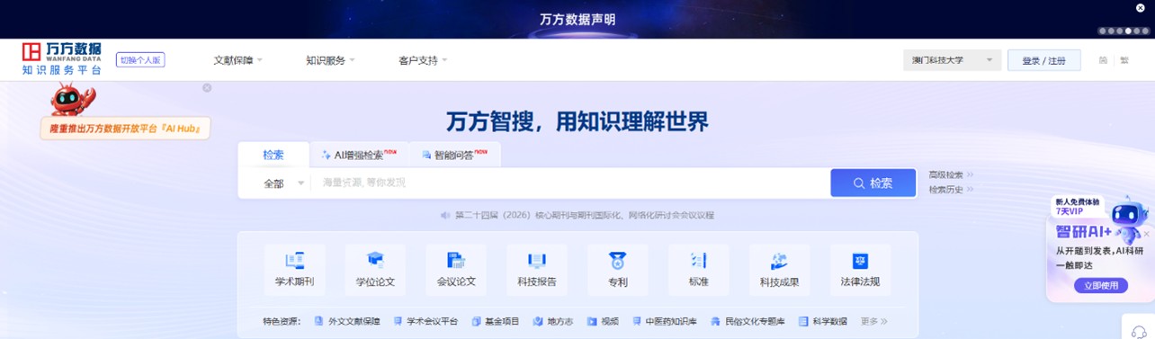This screenshot has width=1155, height=339.
Task: Select the 检索 search tab
Action: click(273, 155)
